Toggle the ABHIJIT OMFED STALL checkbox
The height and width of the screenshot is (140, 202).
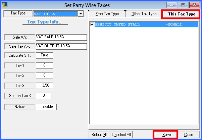(x=92, y=25)
